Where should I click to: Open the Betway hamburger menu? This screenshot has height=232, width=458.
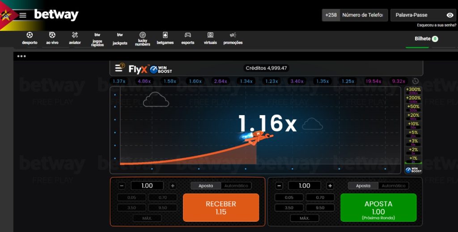pos(23,15)
